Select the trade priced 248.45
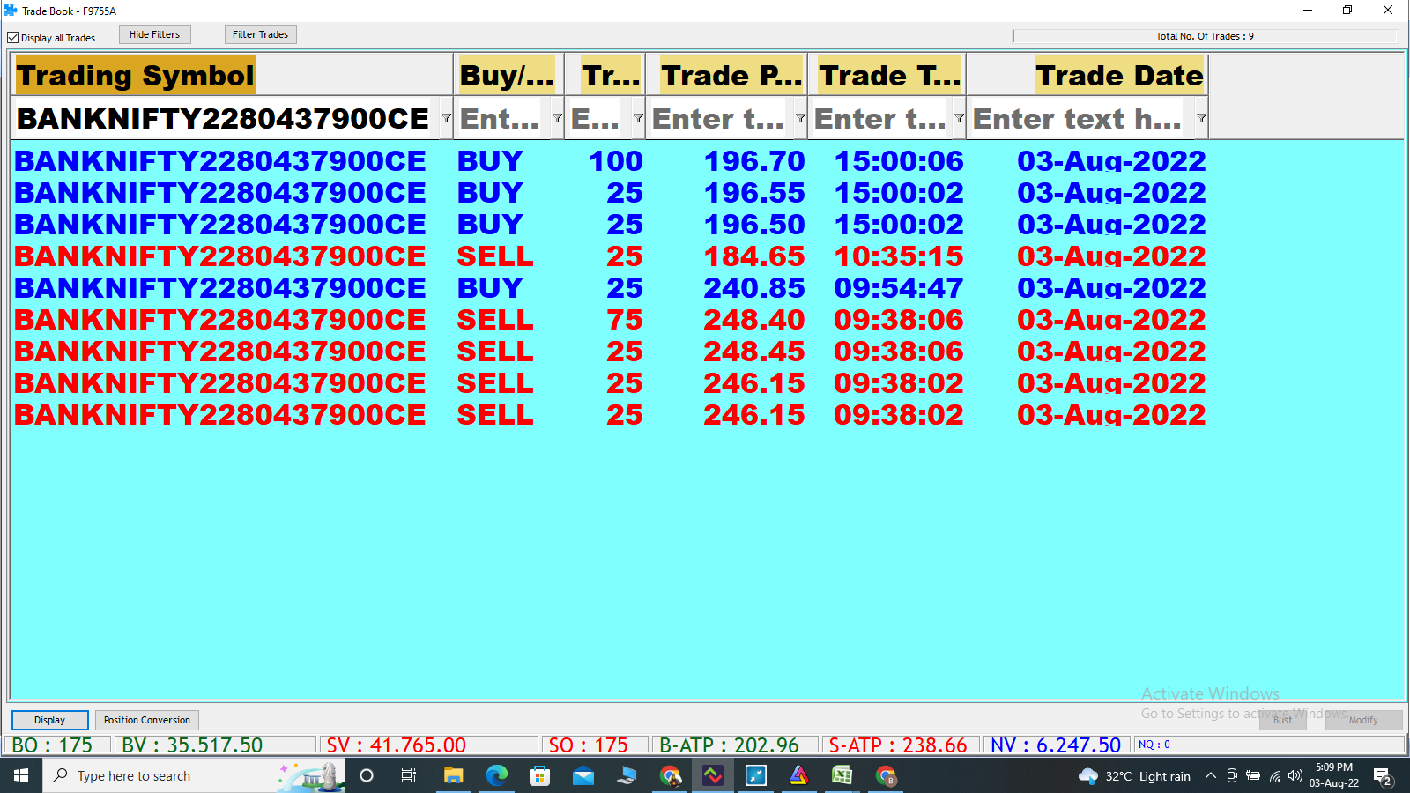 tap(610, 352)
